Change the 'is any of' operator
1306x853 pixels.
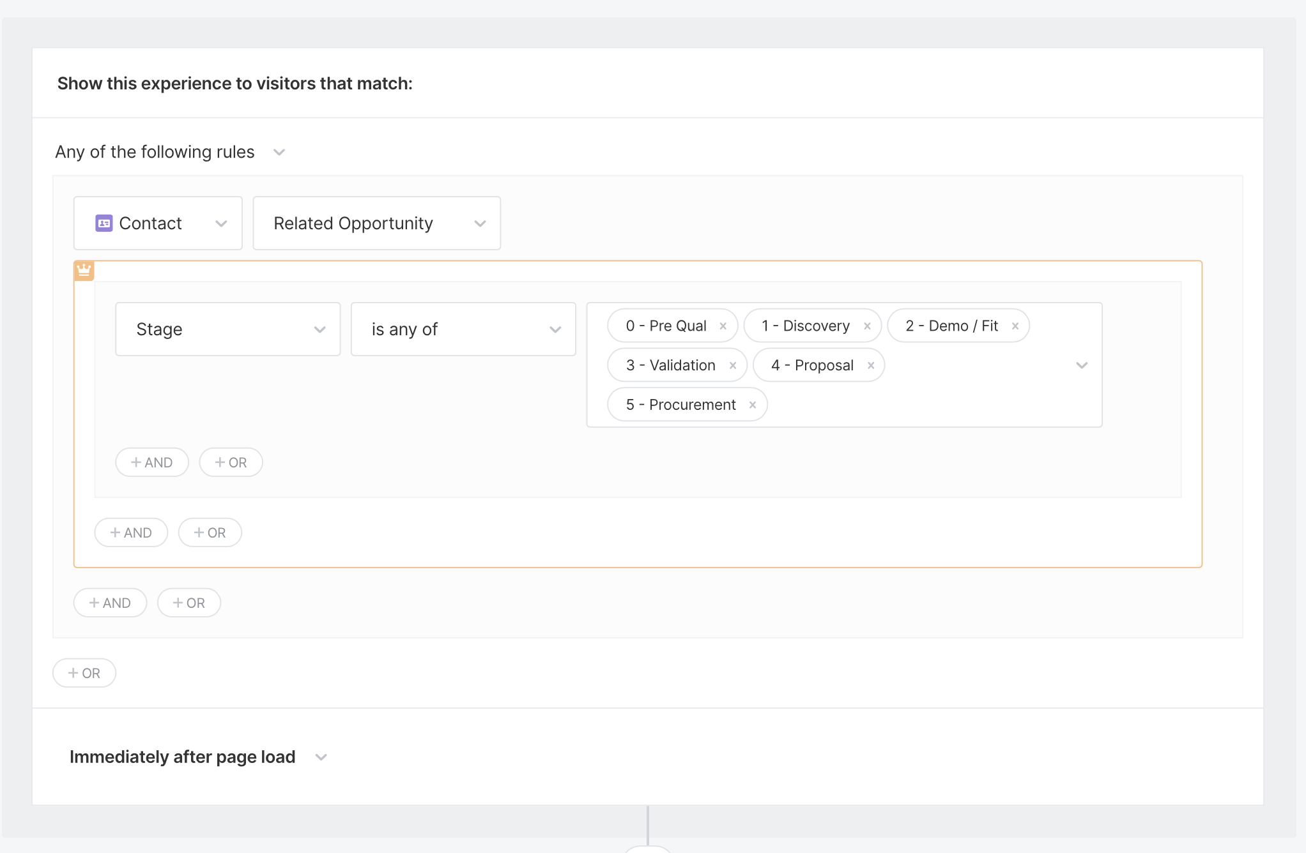pos(463,329)
